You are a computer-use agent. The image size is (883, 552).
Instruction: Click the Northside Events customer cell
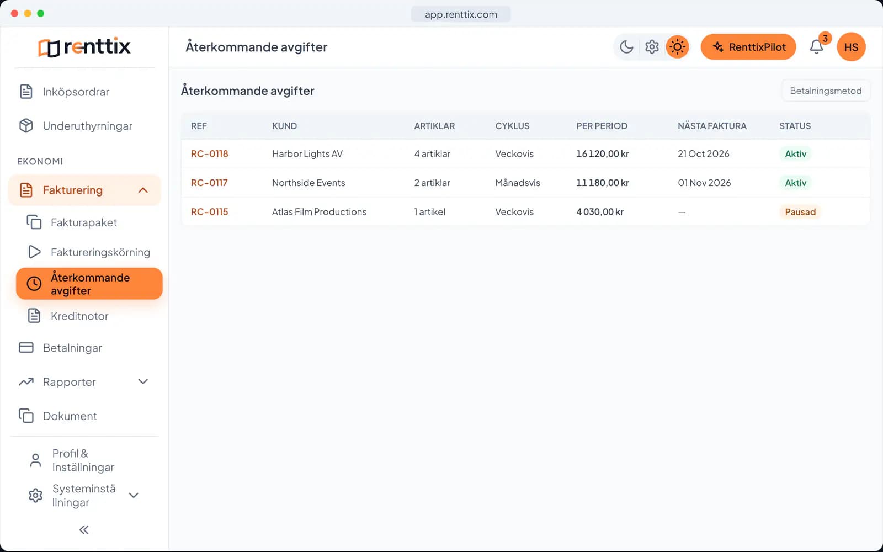pyautogui.click(x=308, y=183)
